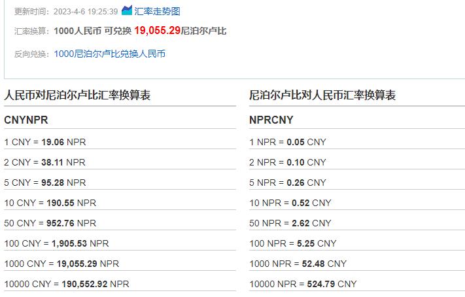Image resolution: width=465 pixels, height=297 pixels.
Task: Open the 1000尼泊尔卢比兑换人民币 reverse conversion link
Action: (110, 54)
